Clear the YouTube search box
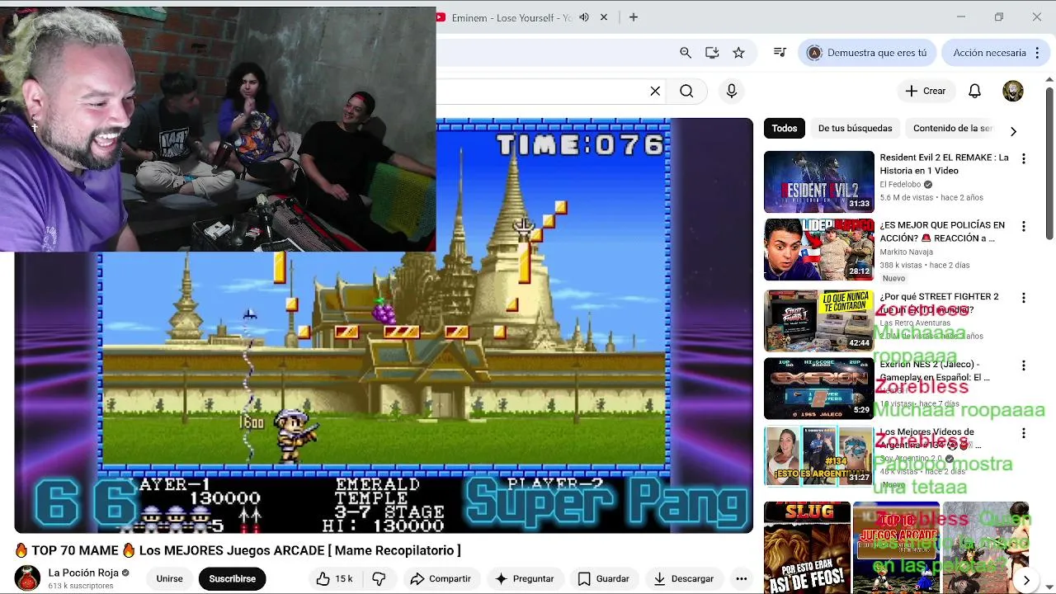The image size is (1056, 594). tap(655, 91)
